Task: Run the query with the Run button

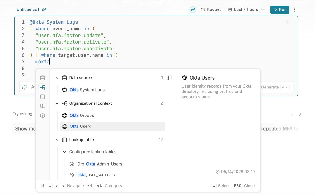Action: pos(280,10)
